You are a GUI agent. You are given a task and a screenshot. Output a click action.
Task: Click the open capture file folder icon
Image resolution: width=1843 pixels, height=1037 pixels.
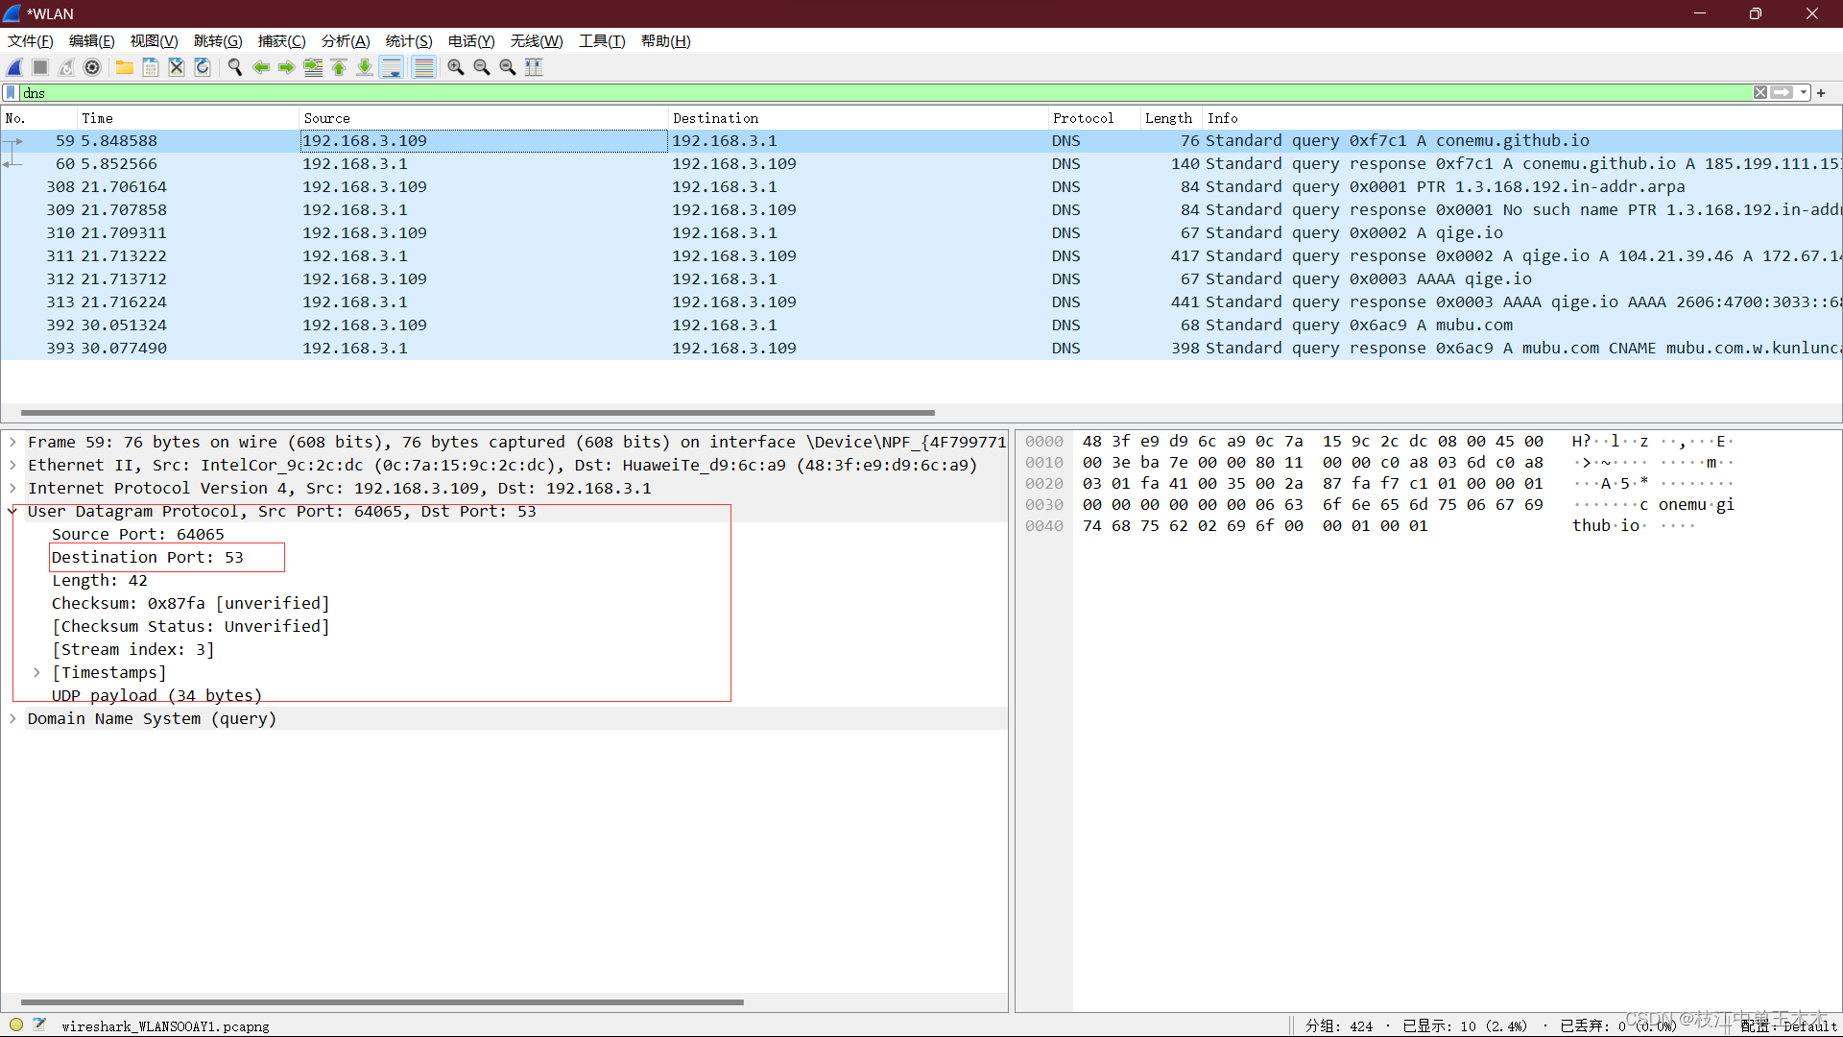pyautogui.click(x=125, y=67)
